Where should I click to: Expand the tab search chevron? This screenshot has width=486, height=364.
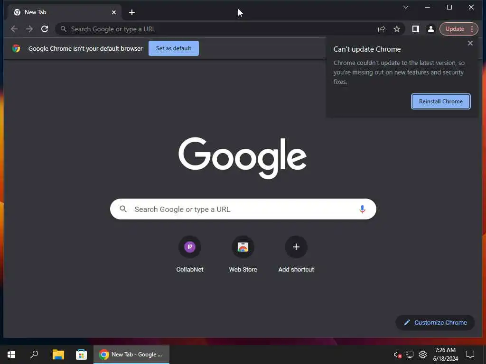(406, 7)
